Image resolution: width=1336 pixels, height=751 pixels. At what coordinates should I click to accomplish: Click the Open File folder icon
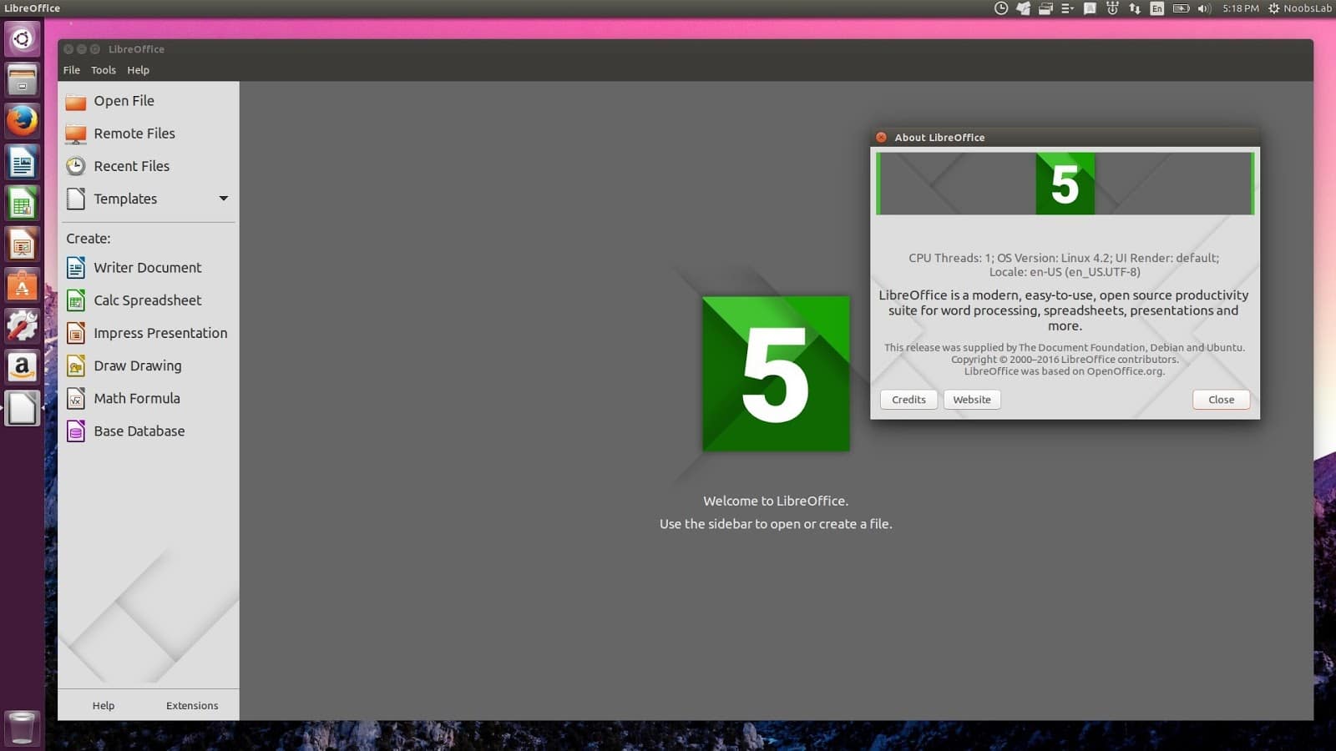(76, 102)
